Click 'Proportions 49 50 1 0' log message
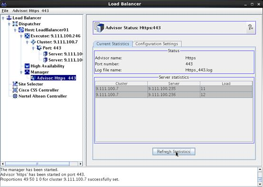 click(x=59, y=179)
